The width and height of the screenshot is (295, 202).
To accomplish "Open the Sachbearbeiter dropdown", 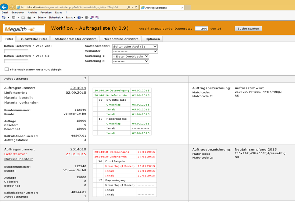I will [135, 46].
